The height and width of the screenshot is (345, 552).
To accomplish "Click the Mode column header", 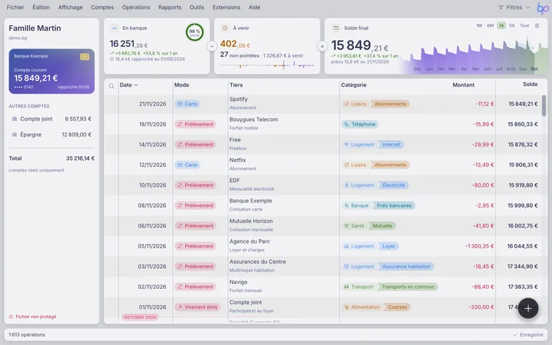I will pos(182,85).
